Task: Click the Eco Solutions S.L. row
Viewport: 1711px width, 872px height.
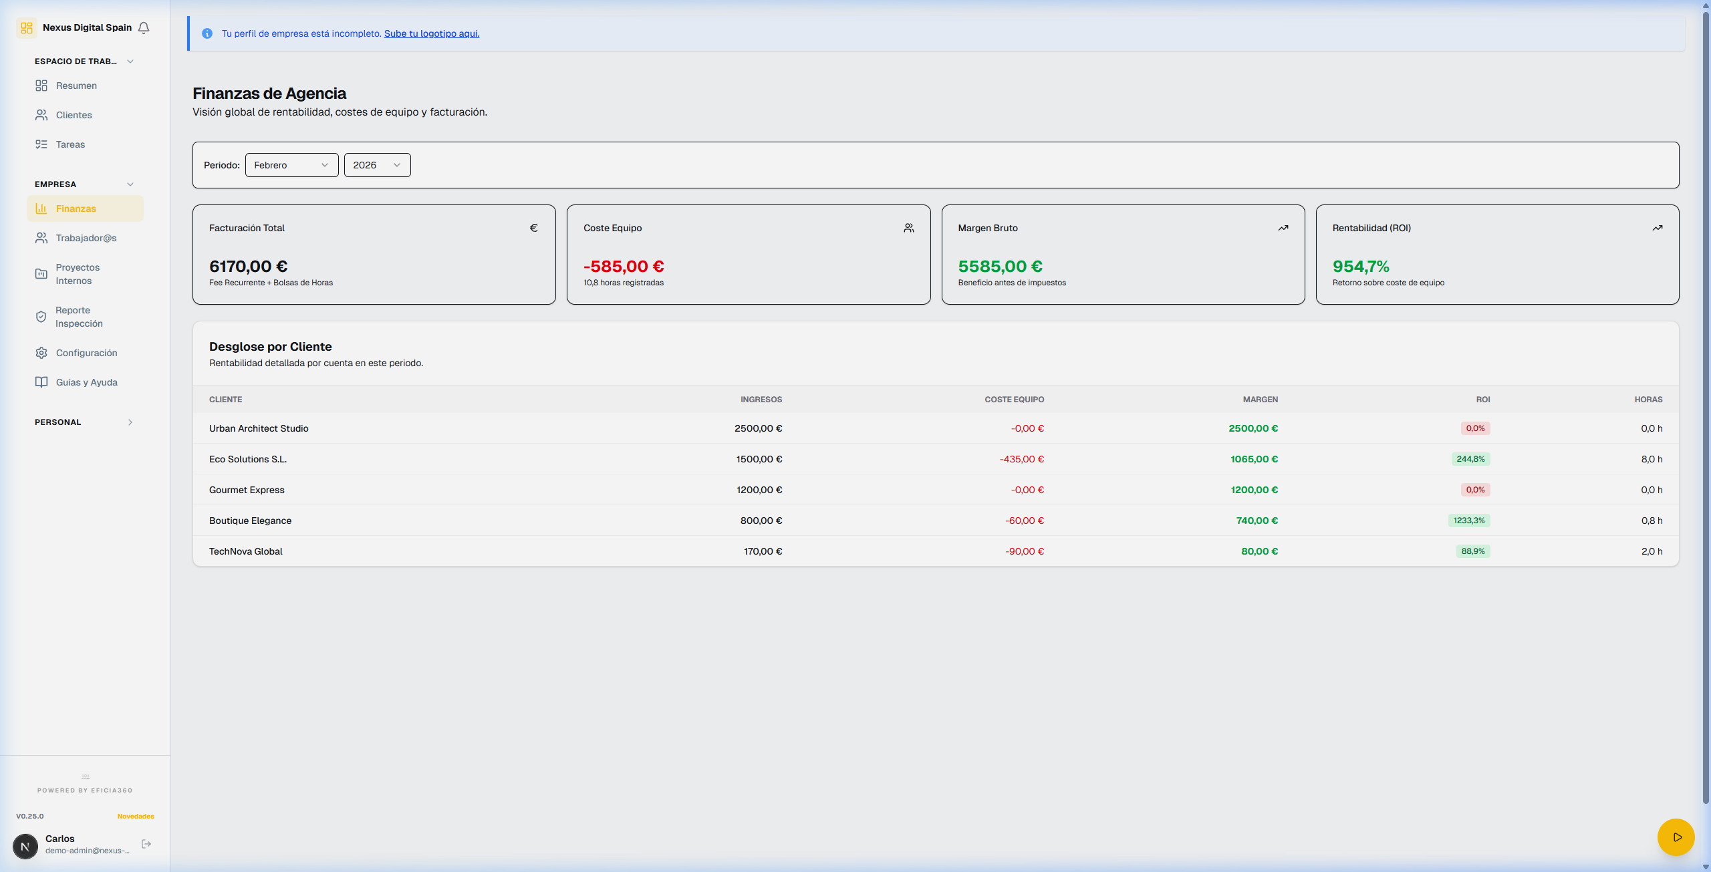Action: pyautogui.click(x=248, y=459)
